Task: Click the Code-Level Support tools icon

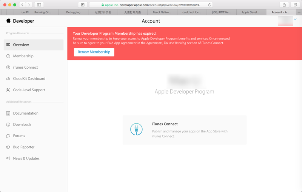Action: click(x=8, y=90)
